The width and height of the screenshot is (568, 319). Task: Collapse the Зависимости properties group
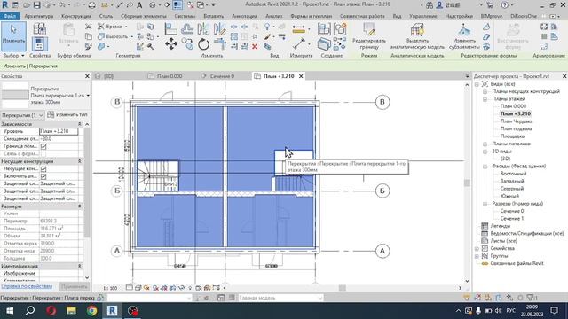pyautogui.click(x=80, y=124)
